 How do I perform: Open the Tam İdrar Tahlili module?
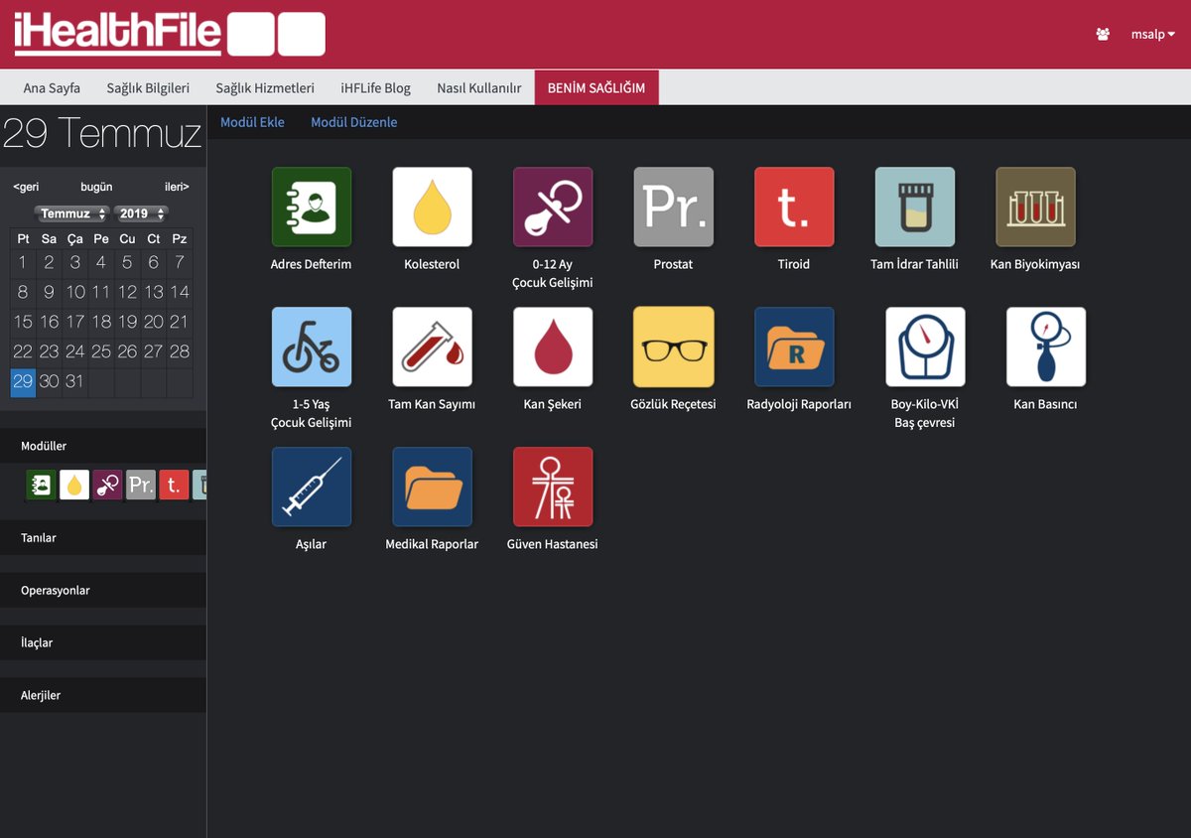pyautogui.click(x=915, y=207)
